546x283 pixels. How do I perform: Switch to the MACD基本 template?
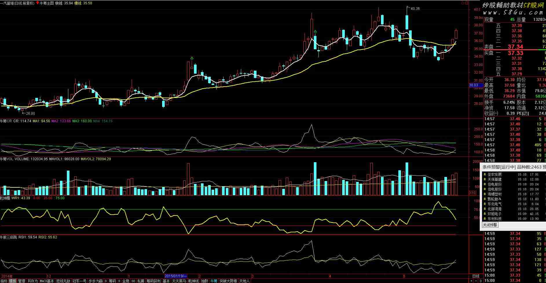47,281
